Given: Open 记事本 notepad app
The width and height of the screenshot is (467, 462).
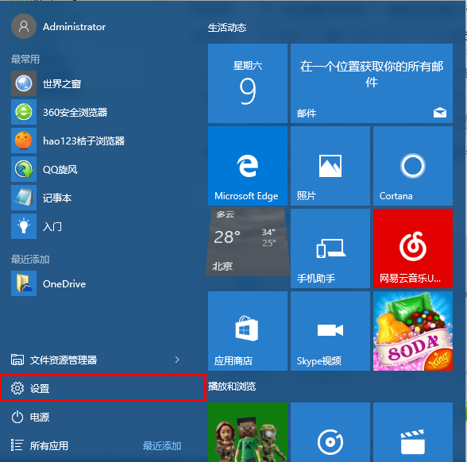Looking at the screenshot, I should (41, 198).
